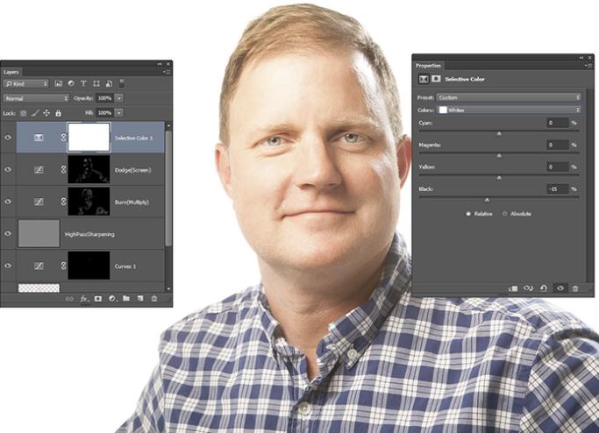
Task: Toggle the layer filtering on/off switch
Action: 122,83
